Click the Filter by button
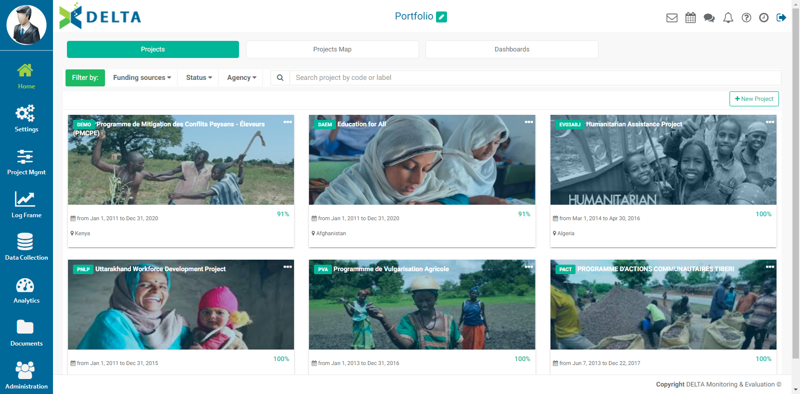 [85, 78]
